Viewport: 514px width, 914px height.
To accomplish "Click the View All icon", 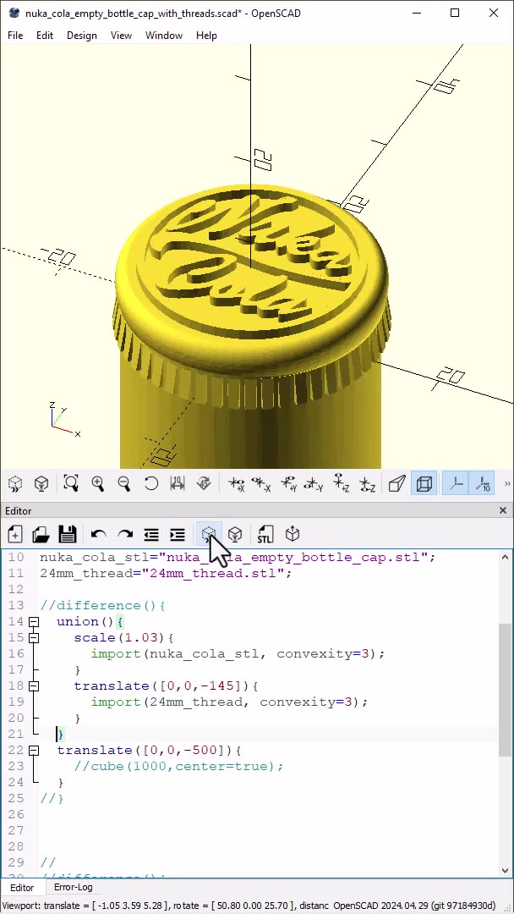I will (x=71, y=484).
